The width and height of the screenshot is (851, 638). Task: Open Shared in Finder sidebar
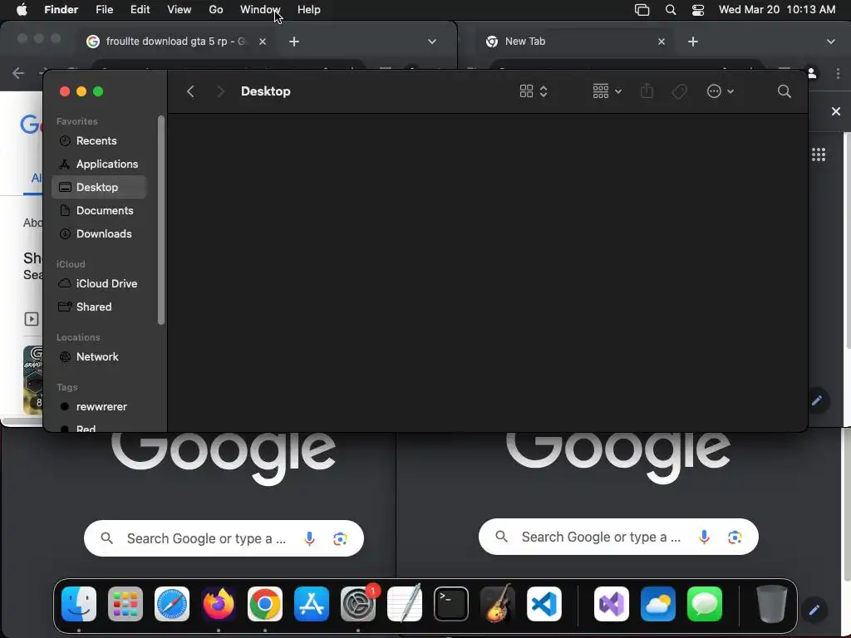(x=100, y=307)
